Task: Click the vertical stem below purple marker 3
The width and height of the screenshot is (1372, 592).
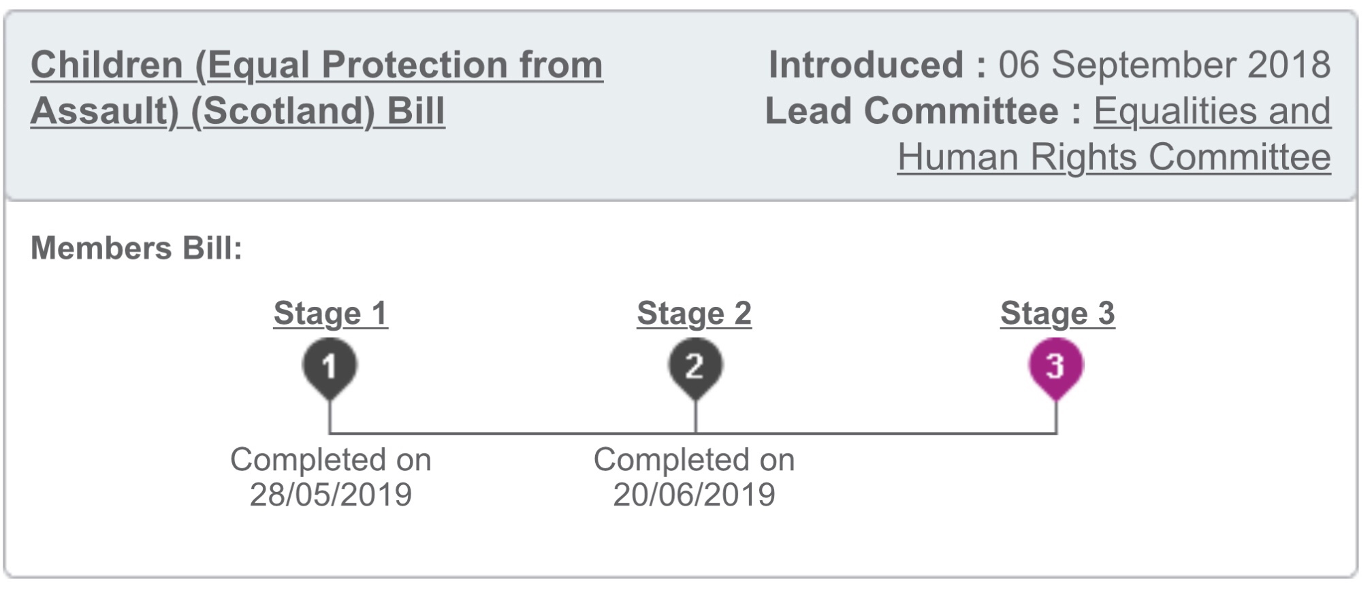Action: pos(1056,415)
